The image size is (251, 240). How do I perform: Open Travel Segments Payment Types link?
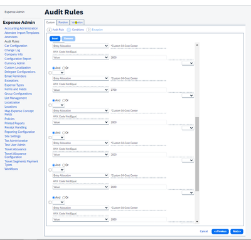tap(21, 163)
